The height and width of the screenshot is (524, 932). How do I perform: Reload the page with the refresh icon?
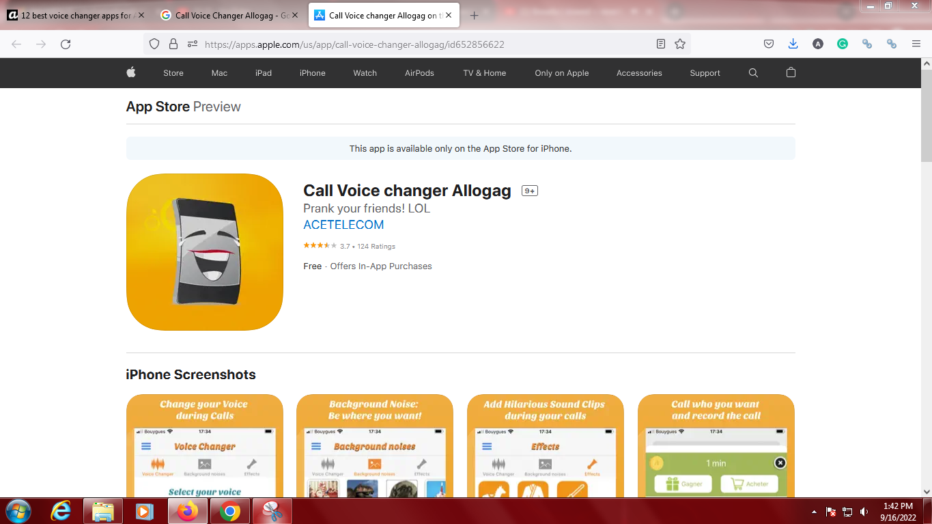tap(66, 44)
